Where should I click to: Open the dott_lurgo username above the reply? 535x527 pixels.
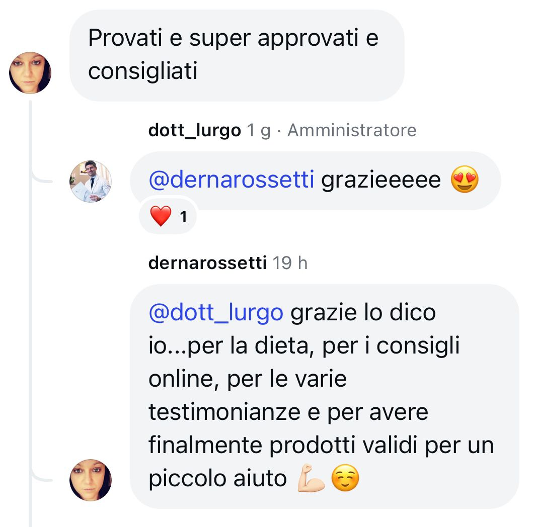194,131
